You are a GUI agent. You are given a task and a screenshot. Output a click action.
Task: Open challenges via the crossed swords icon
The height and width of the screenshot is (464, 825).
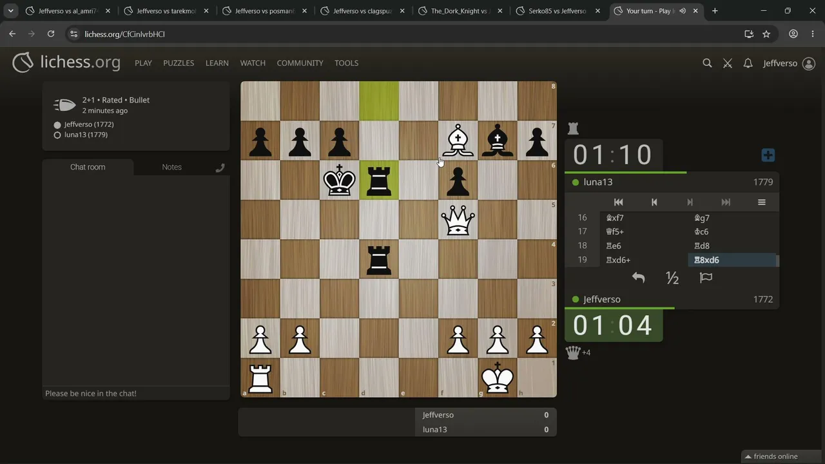click(x=728, y=63)
